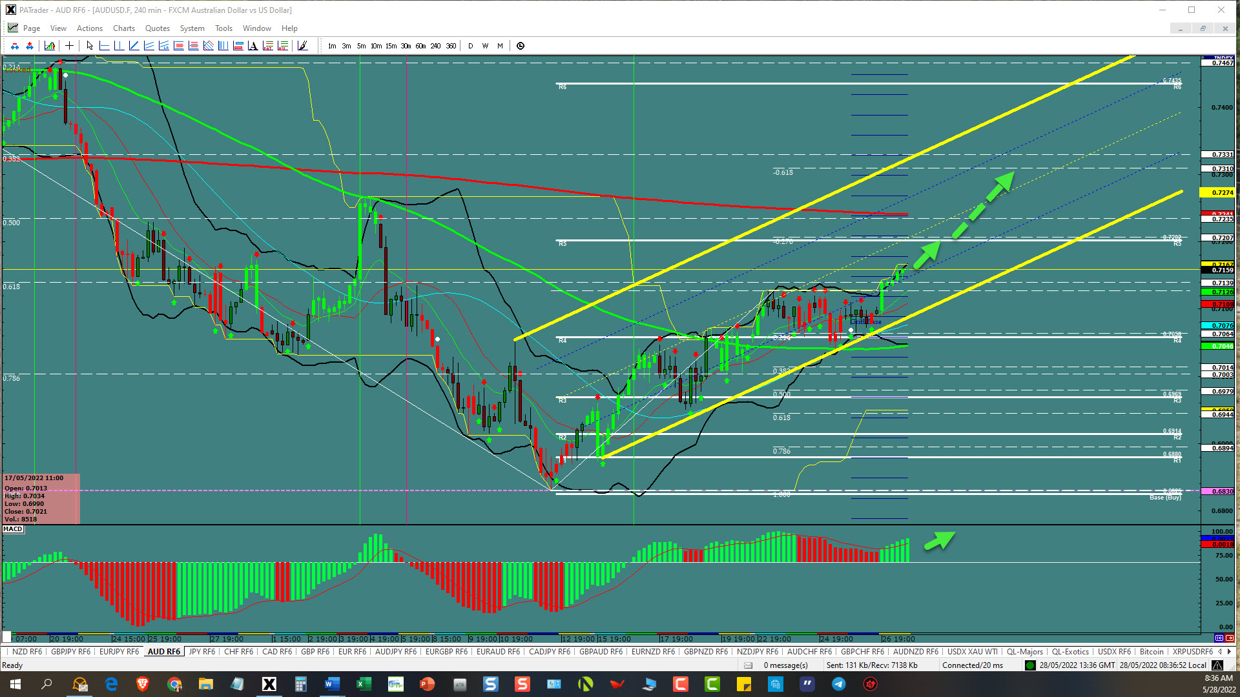Open Brave browser from taskbar
The image size is (1240, 697).
pyautogui.click(x=143, y=684)
